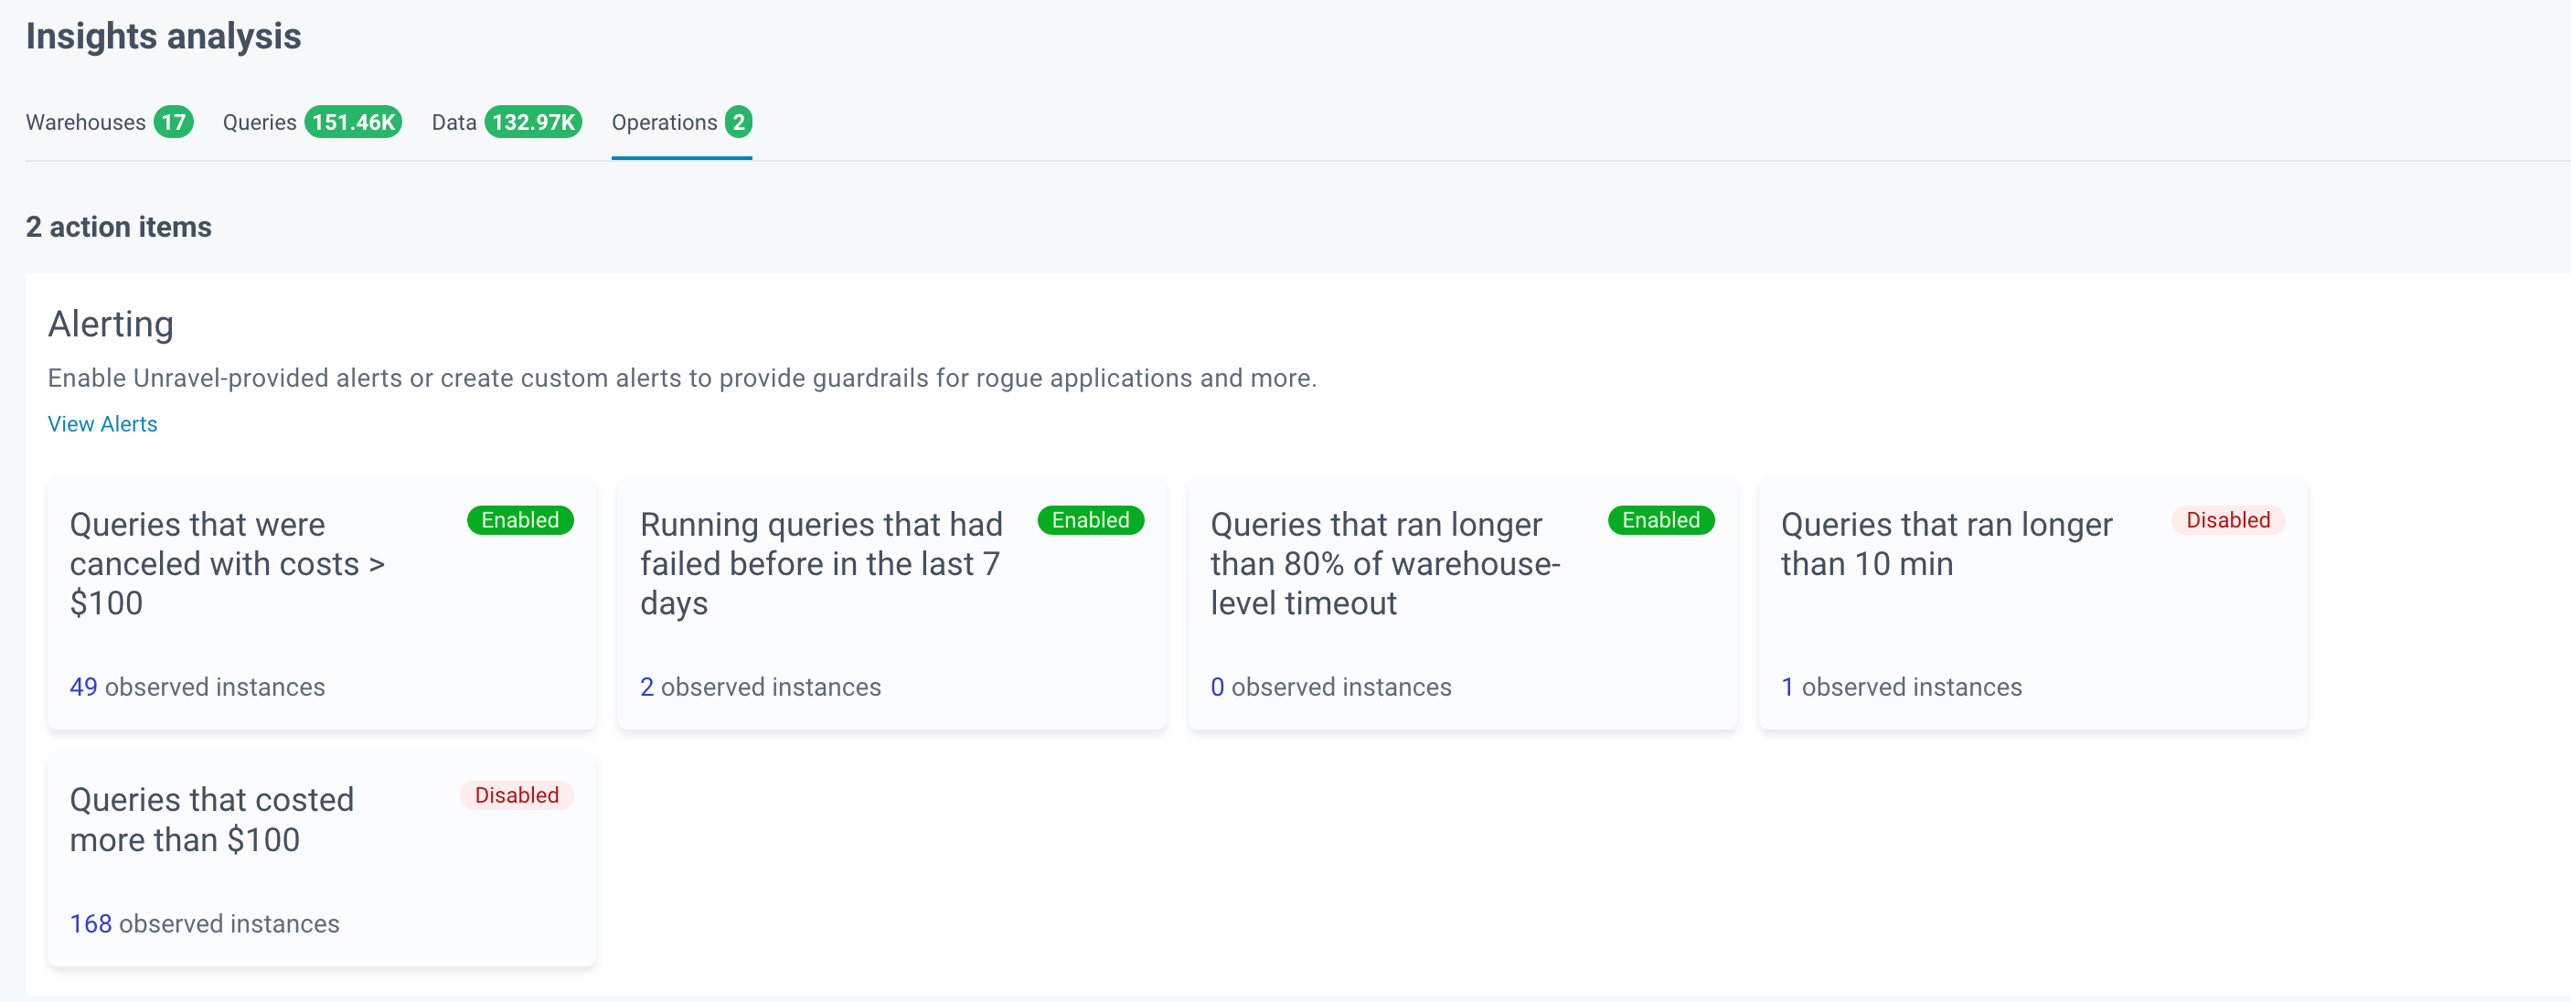Click the Operations count badge showing 2

tap(739, 122)
